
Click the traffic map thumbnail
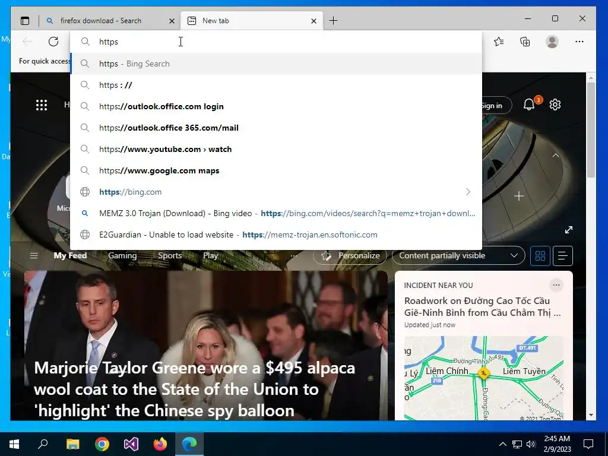483,378
